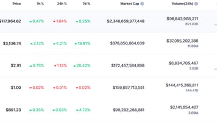Click the Volume(24h) info icon
Screen dimensions: 217x122
pyautogui.click(x=196, y=4)
